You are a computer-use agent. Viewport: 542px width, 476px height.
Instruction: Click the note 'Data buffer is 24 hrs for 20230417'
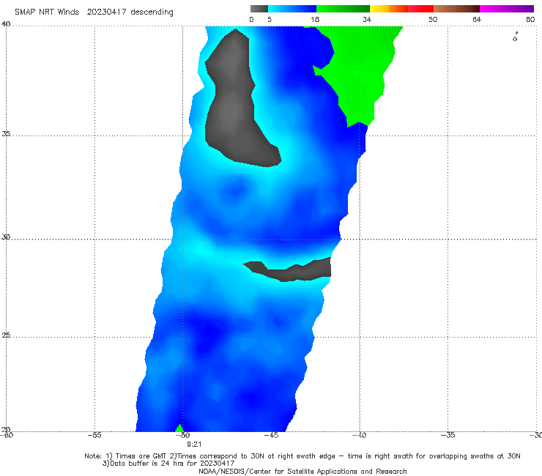coord(168,464)
